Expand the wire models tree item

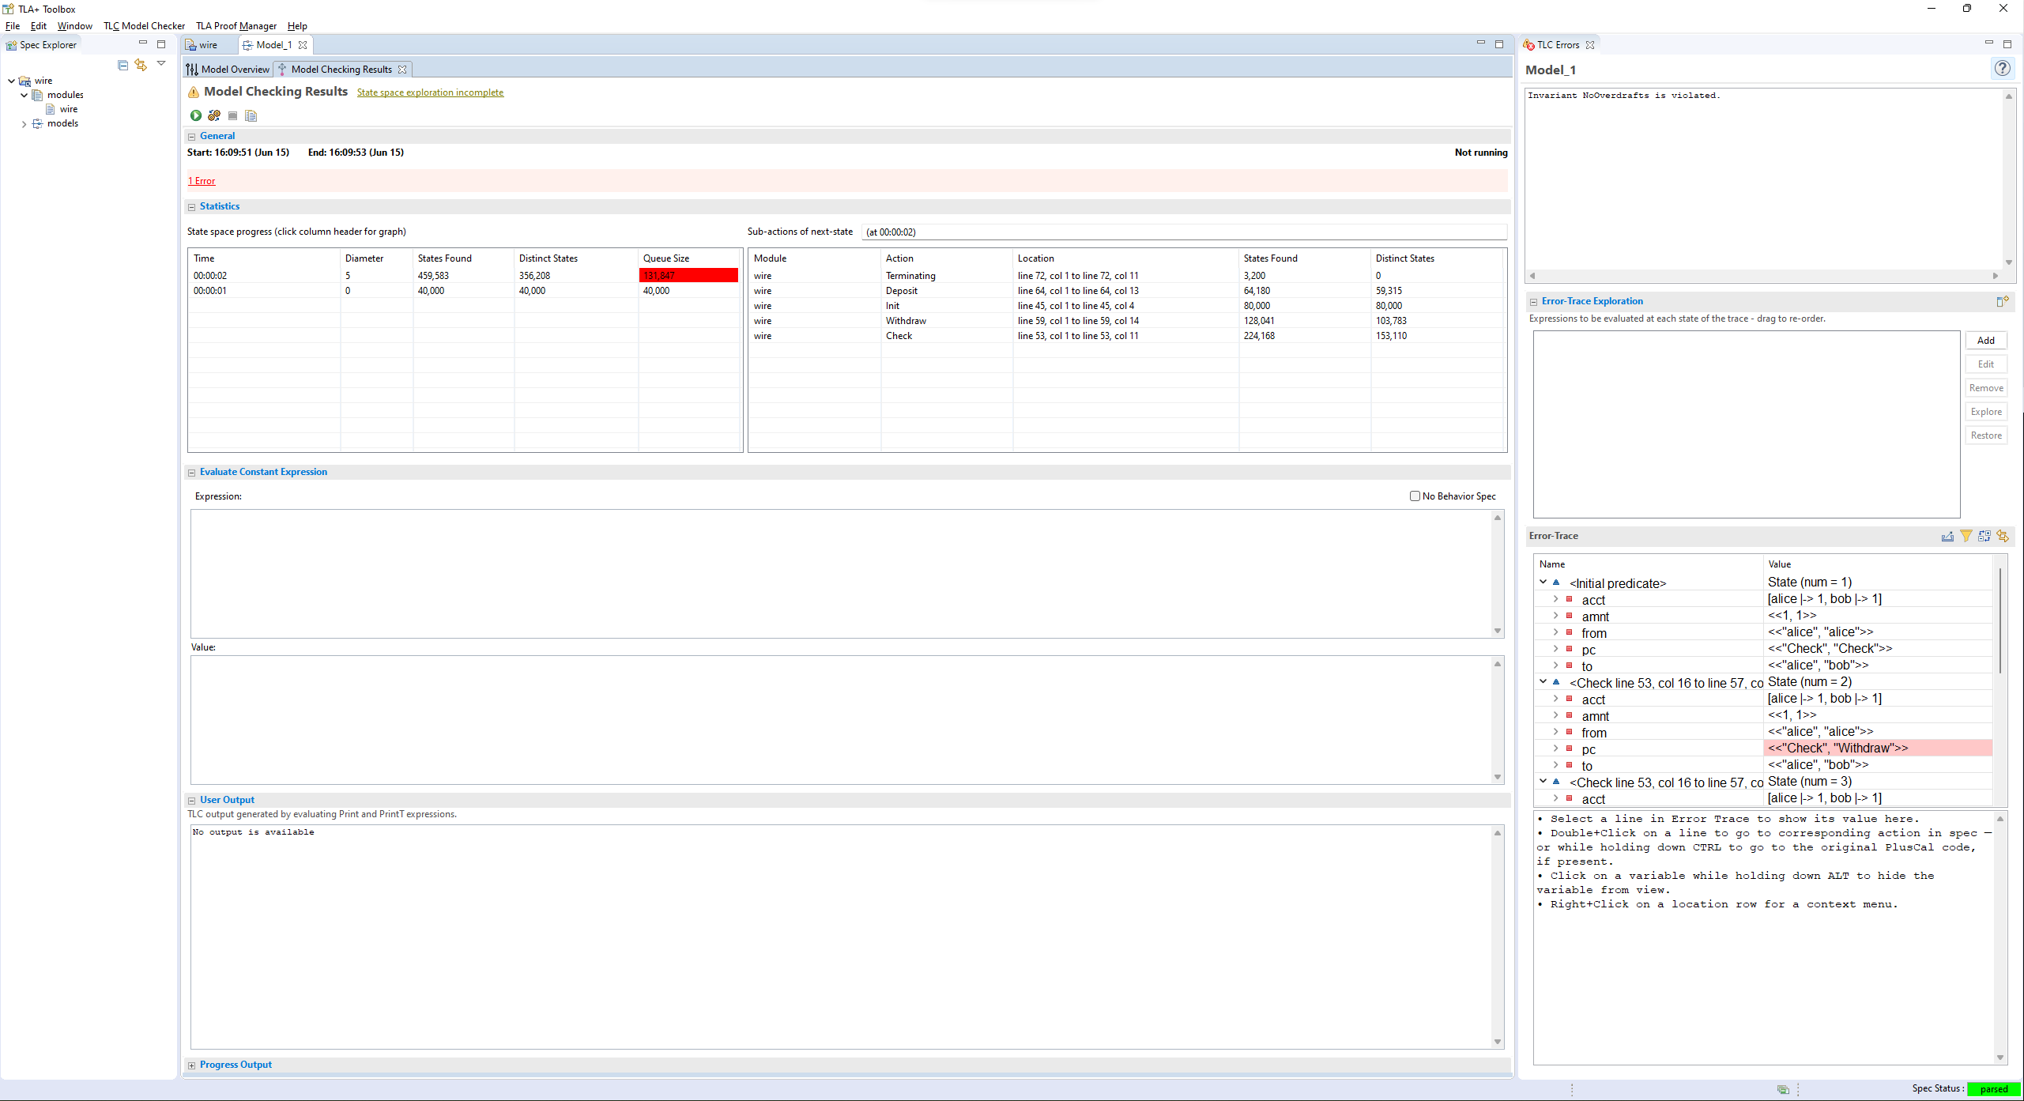point(24,123)
